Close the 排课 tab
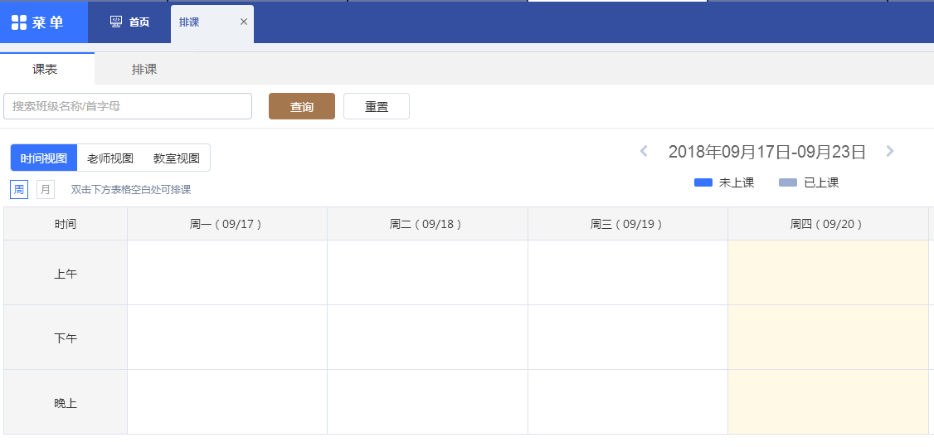 (244, 22)
